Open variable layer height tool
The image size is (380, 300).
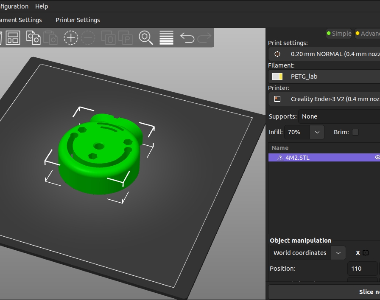166,38
